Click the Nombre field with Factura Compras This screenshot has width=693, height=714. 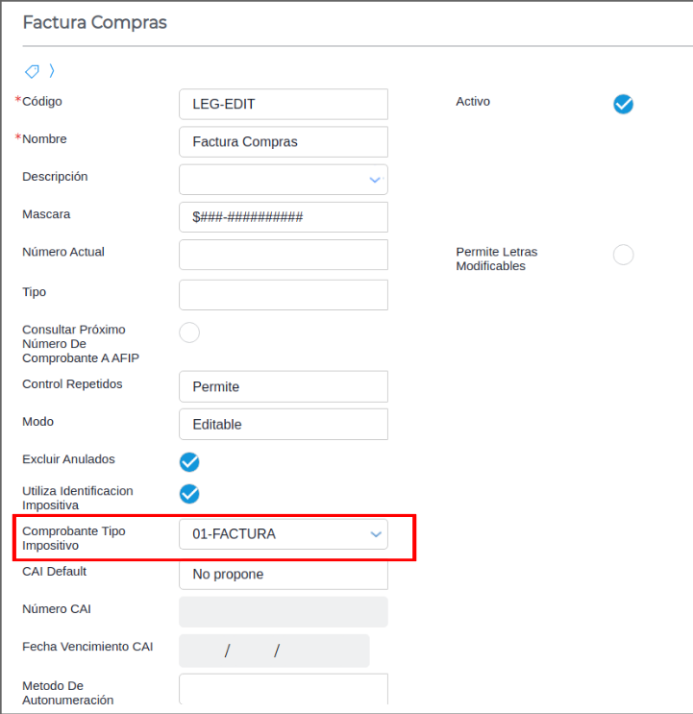click(x=283, y=141)
